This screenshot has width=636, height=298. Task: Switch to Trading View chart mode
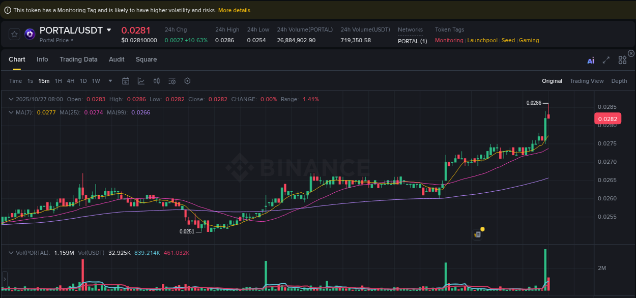(x=587, y=81)
